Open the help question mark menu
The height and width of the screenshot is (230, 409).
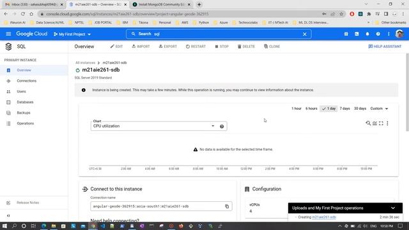(x=378, y=34)
